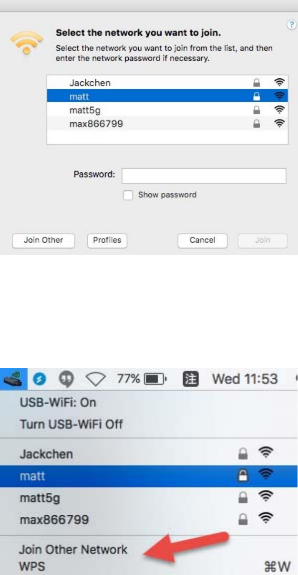Click inside the Password input field

click(x=204, y=175)
